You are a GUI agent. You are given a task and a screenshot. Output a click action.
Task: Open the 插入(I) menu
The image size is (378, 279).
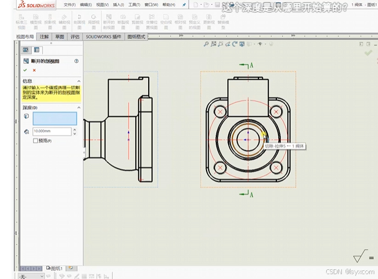coord(118,5)
